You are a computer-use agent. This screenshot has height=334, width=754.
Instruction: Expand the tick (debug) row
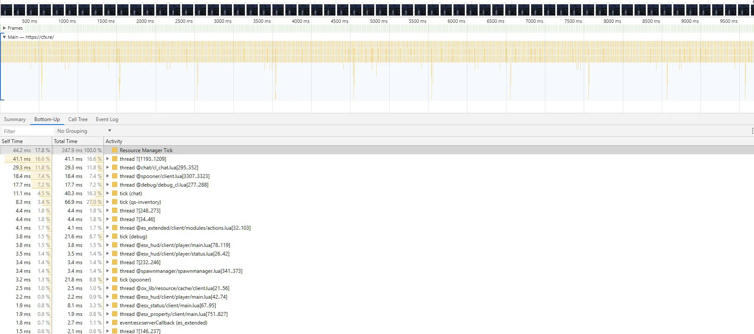108,237
